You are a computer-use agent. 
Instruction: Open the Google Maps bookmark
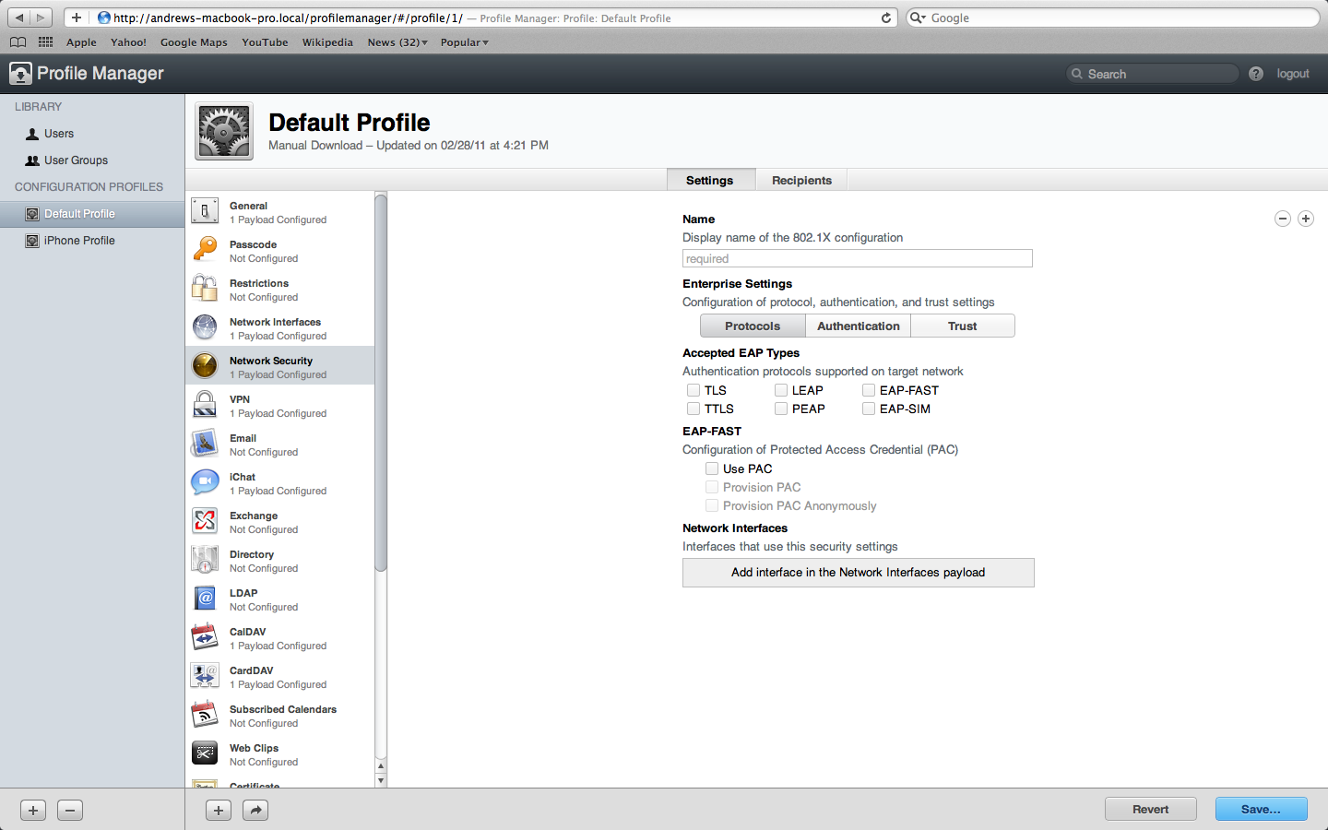tap(194, 42)
